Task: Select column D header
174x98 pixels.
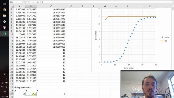Action: [71, 6]
